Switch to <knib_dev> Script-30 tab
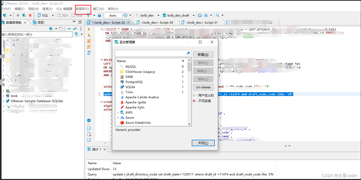The height and width of the screenshot is (180, 361). click(157, 22)
